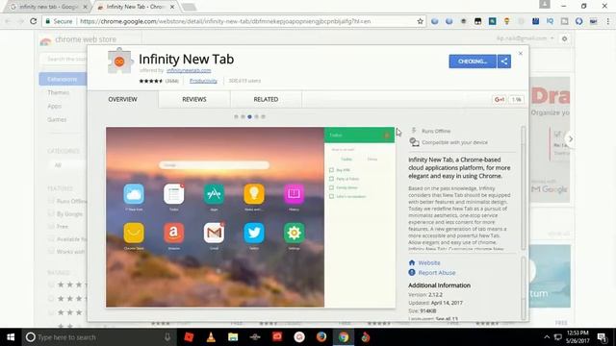The height and width of the screenshot is (346, 616).
Task: Click the share button next to CHECKING
Action: coord(504,62)
